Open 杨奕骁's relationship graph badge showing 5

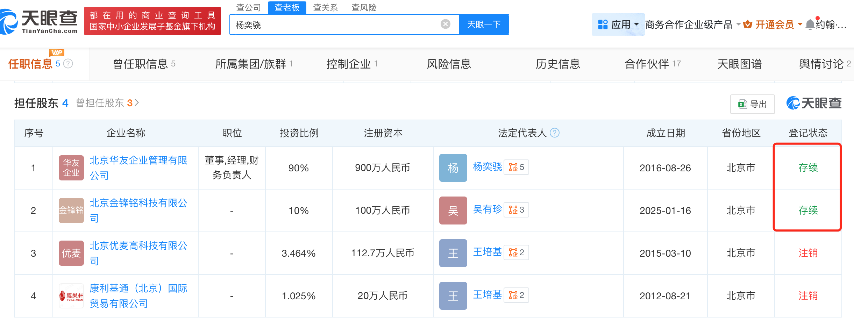(x=516, y=167)
